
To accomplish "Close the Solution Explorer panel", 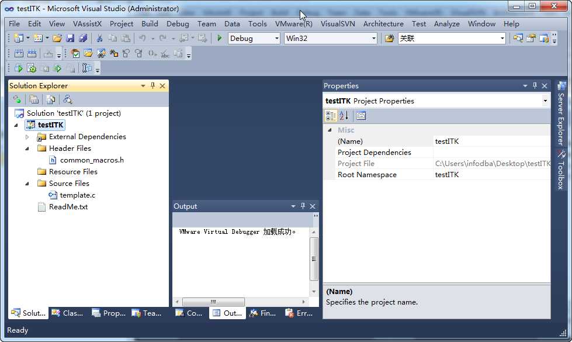I will (162, 85).
